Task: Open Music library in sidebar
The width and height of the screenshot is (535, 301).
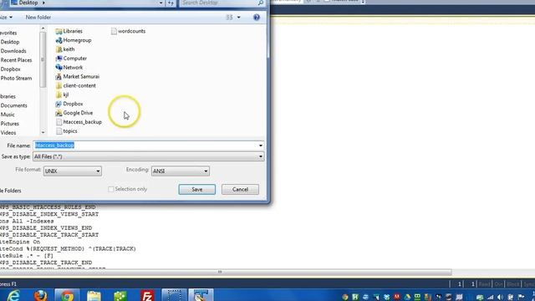Action: click(8, 115)
